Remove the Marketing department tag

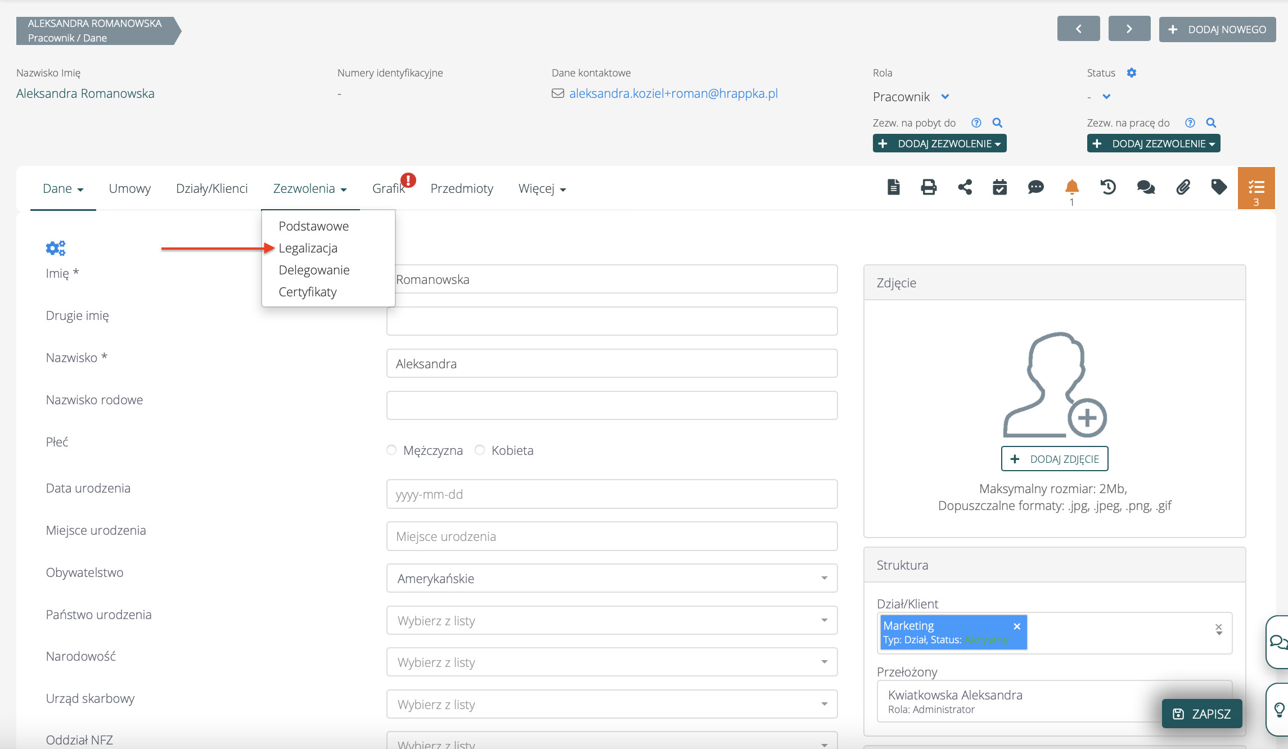coord(1017,626)
